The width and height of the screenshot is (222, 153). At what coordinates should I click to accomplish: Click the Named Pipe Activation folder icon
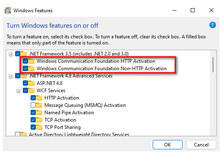pyautogui.click(x=39, y=113)
